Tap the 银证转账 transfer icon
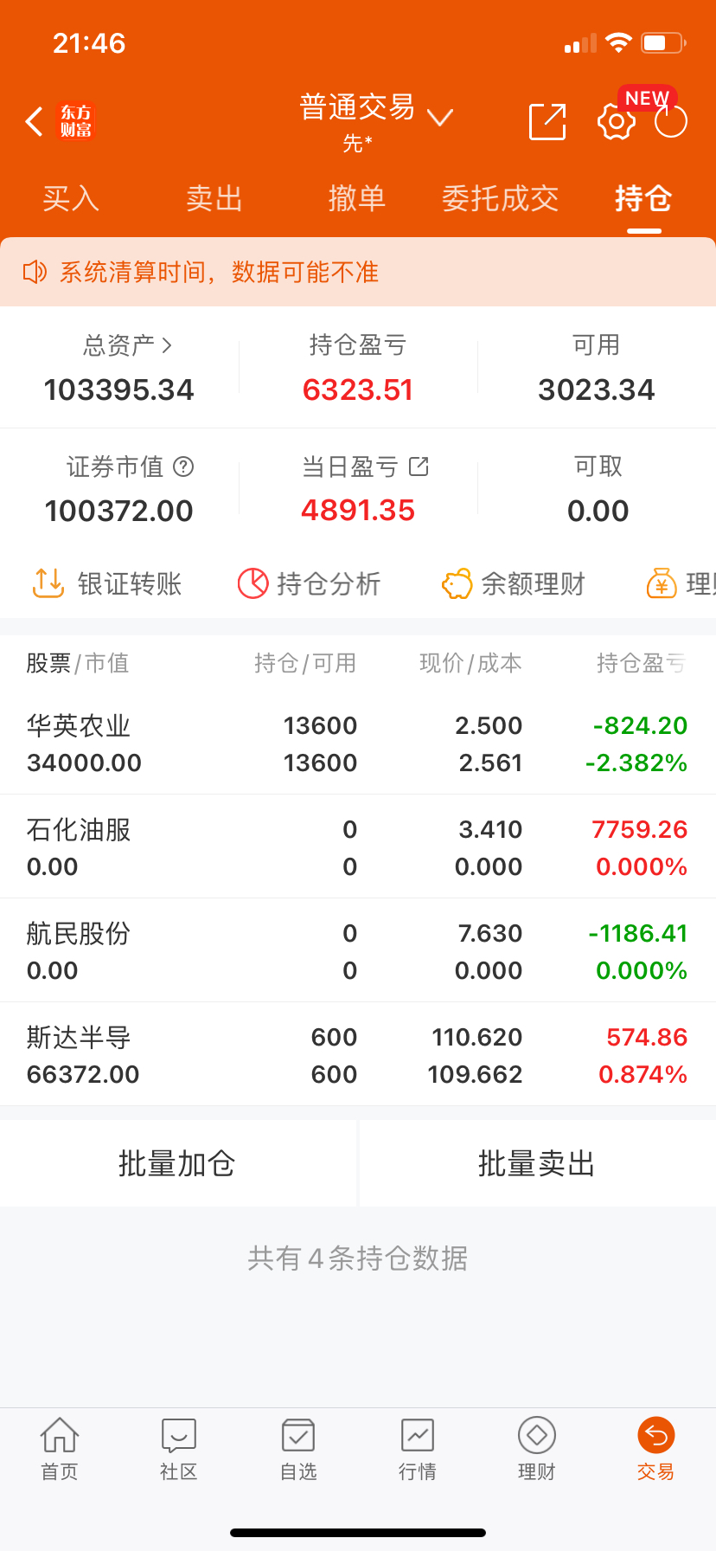 coord(48,583)
